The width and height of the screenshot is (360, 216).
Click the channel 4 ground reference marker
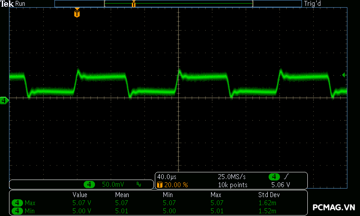[x=4, y=100]
